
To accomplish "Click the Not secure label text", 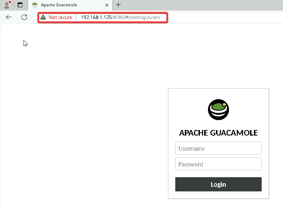I will pyautogui.click(x=60, y=17).
